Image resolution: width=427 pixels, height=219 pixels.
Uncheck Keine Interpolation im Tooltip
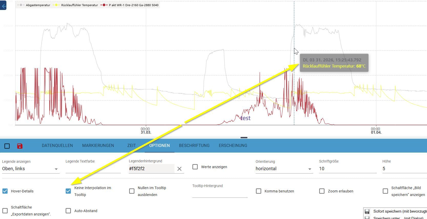click(68, 191)
